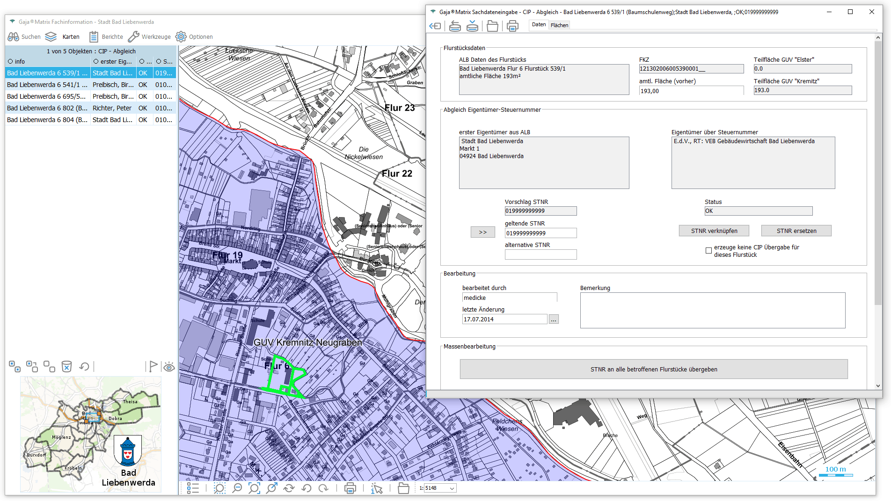Click the map legend list icon
This screenshot has width=891, height=501.
[x=193, y=488]
